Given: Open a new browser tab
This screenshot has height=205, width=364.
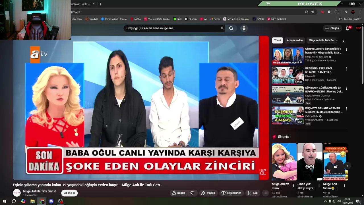Looking at the screenshot, I should tap(100, 4).
